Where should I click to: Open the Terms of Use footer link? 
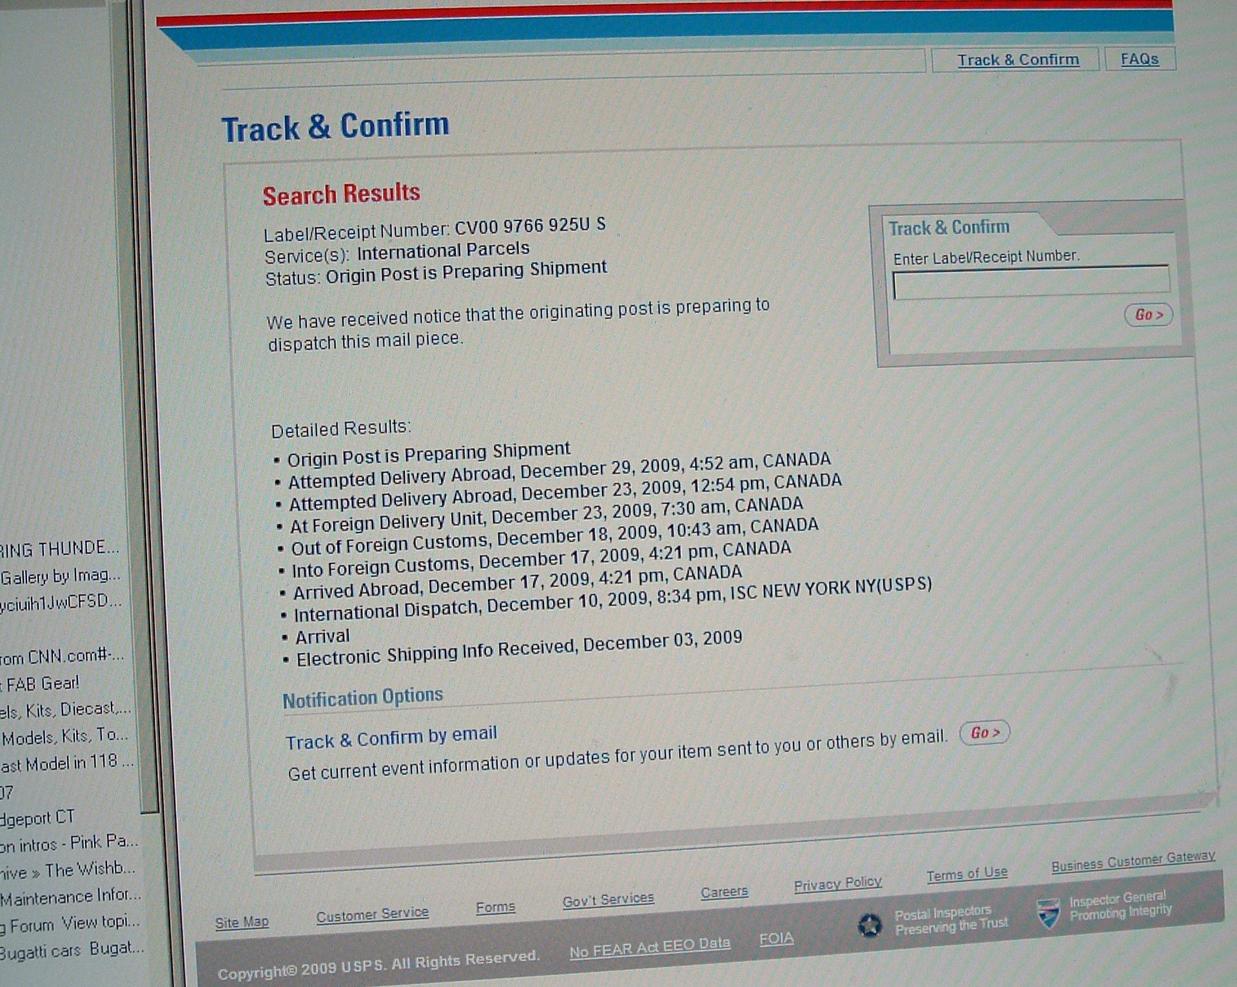[x=966, y=875]
